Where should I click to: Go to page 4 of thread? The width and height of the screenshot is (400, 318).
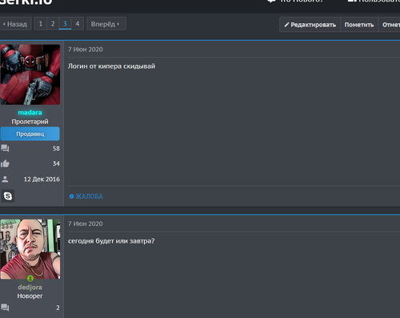78,24
